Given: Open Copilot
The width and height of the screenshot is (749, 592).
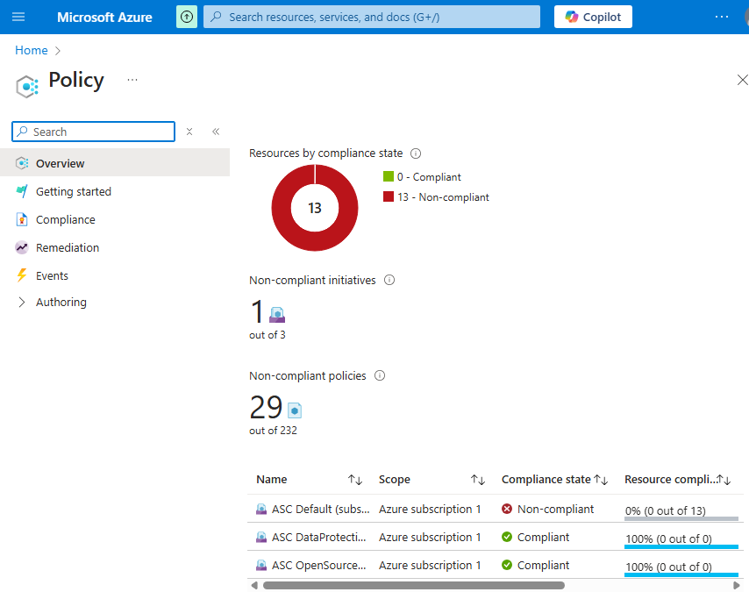Looking at the screenshot, I should pyautogui.click(x=593, y=17).
